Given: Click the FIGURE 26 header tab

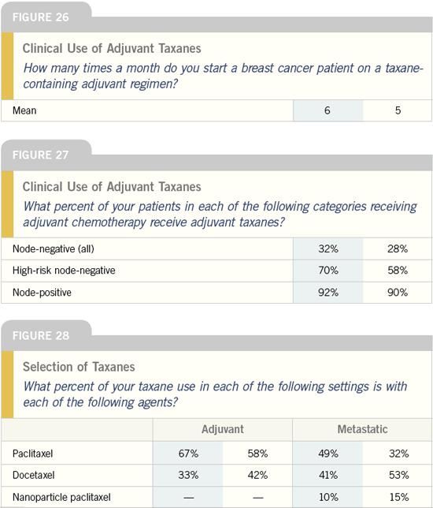Looking at the screenshot, I should [x=41, y=17].
